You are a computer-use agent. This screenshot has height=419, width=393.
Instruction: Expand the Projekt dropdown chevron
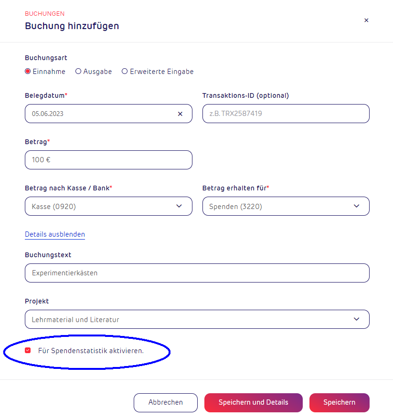pos(356,319)
